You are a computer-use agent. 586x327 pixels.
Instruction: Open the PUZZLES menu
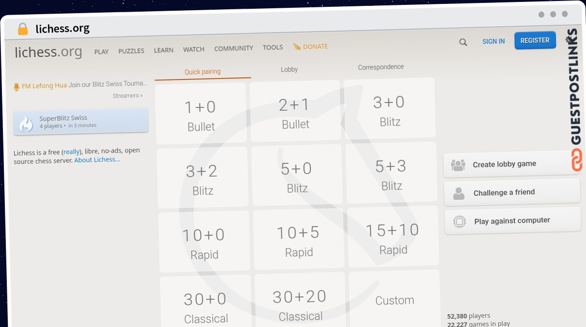(131, 51)
